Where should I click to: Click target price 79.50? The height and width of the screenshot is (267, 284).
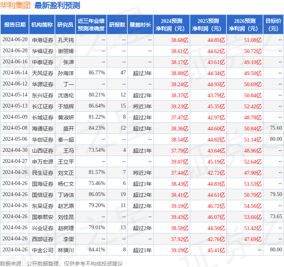pyautogui.click(x=276, y=194)
